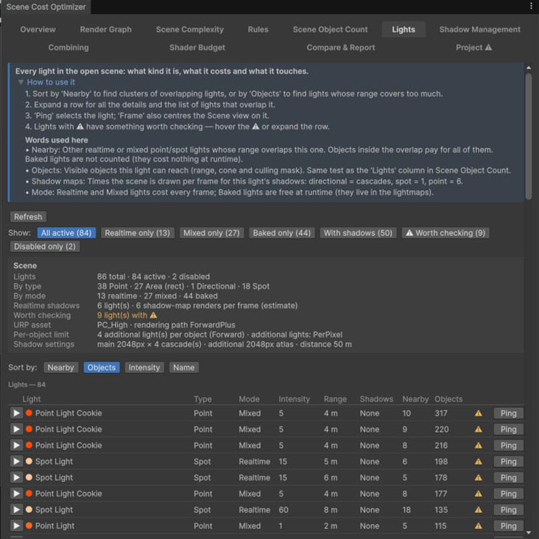Ping the Spot Light with intensity 60
The image size is (539, 539).
[509, 510]
